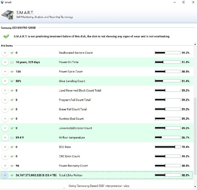Click the vertical scrollbar thumb of attributes list
This screenshot has width=197, height=190.
coord(195,136)
